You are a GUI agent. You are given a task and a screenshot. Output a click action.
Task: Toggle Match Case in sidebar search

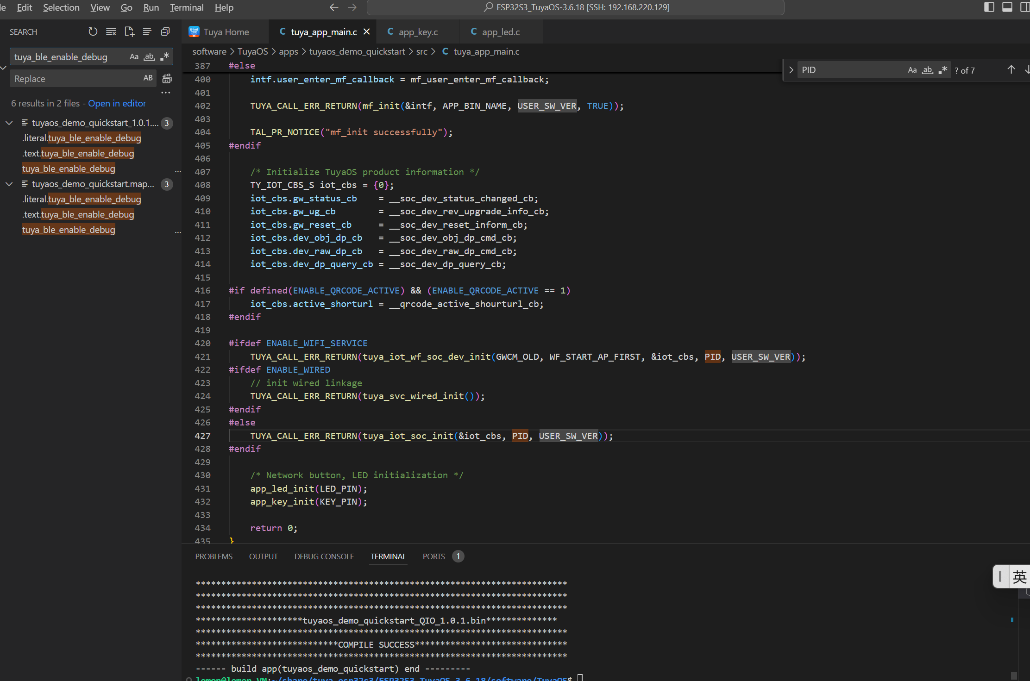(x=134, y=57)
